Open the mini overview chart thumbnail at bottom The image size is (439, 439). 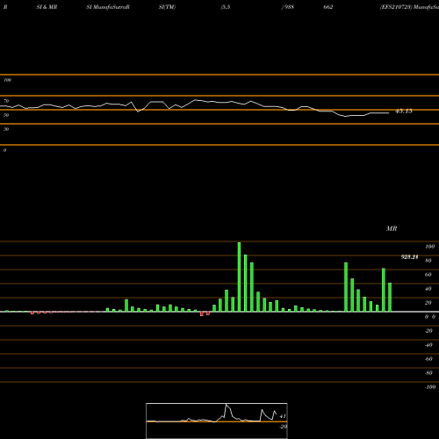(x=217, y=421)
